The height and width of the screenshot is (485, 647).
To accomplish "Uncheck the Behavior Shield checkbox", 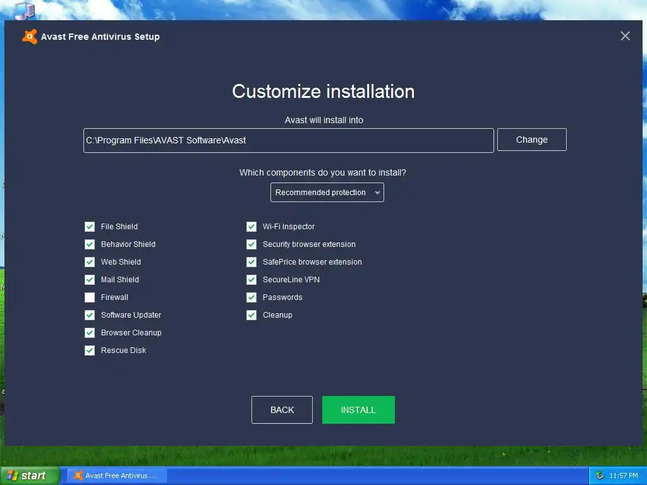I will pyautogui.click(x=90, y=244).
